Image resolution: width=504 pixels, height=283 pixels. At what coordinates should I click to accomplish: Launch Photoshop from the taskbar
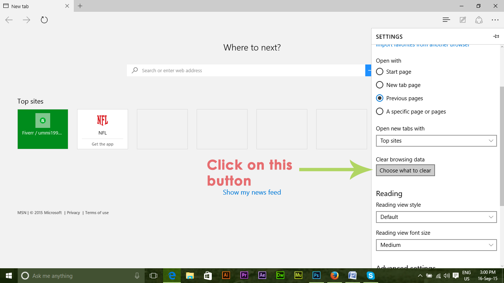316,276
